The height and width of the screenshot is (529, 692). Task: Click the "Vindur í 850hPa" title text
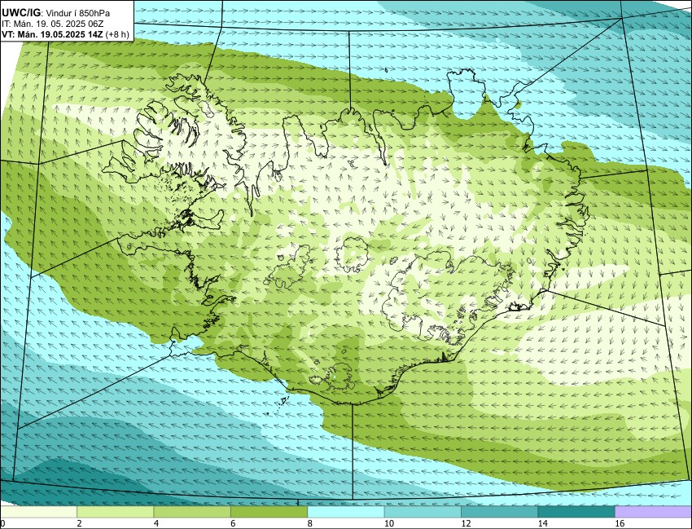[78, 14]
